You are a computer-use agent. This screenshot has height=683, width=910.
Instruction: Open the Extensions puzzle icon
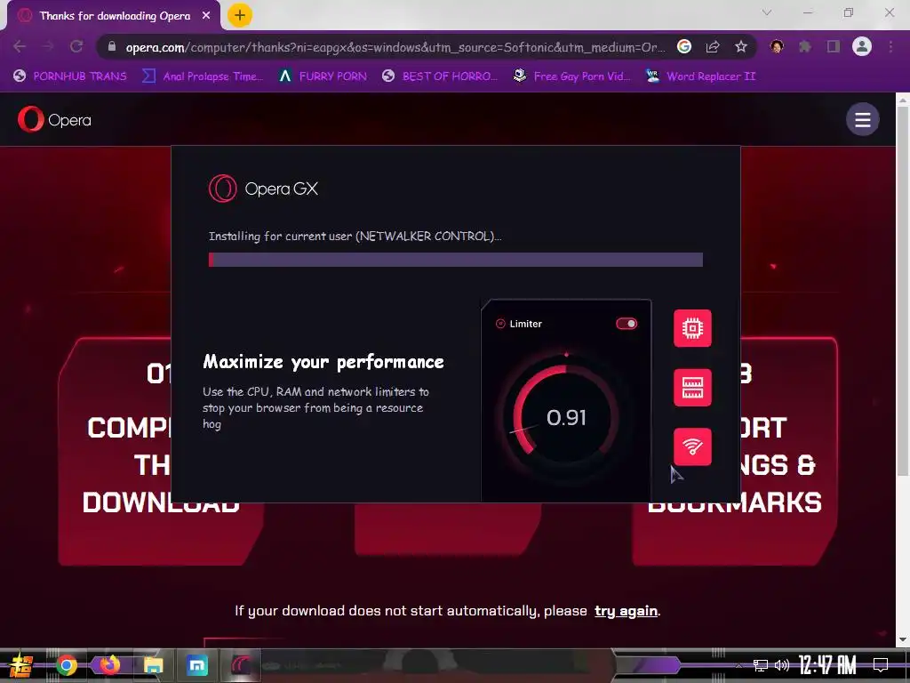[805, 46]
